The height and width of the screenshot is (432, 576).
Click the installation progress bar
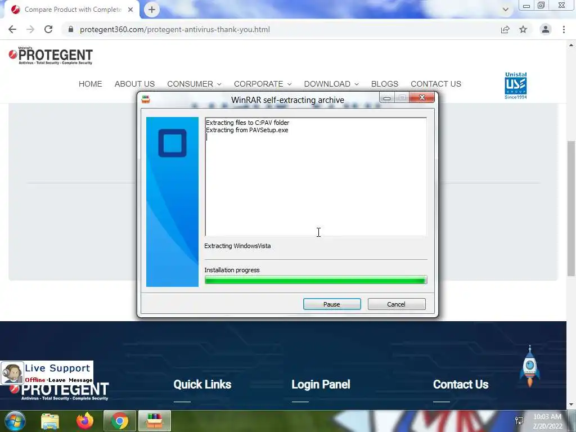click(316, 281)
